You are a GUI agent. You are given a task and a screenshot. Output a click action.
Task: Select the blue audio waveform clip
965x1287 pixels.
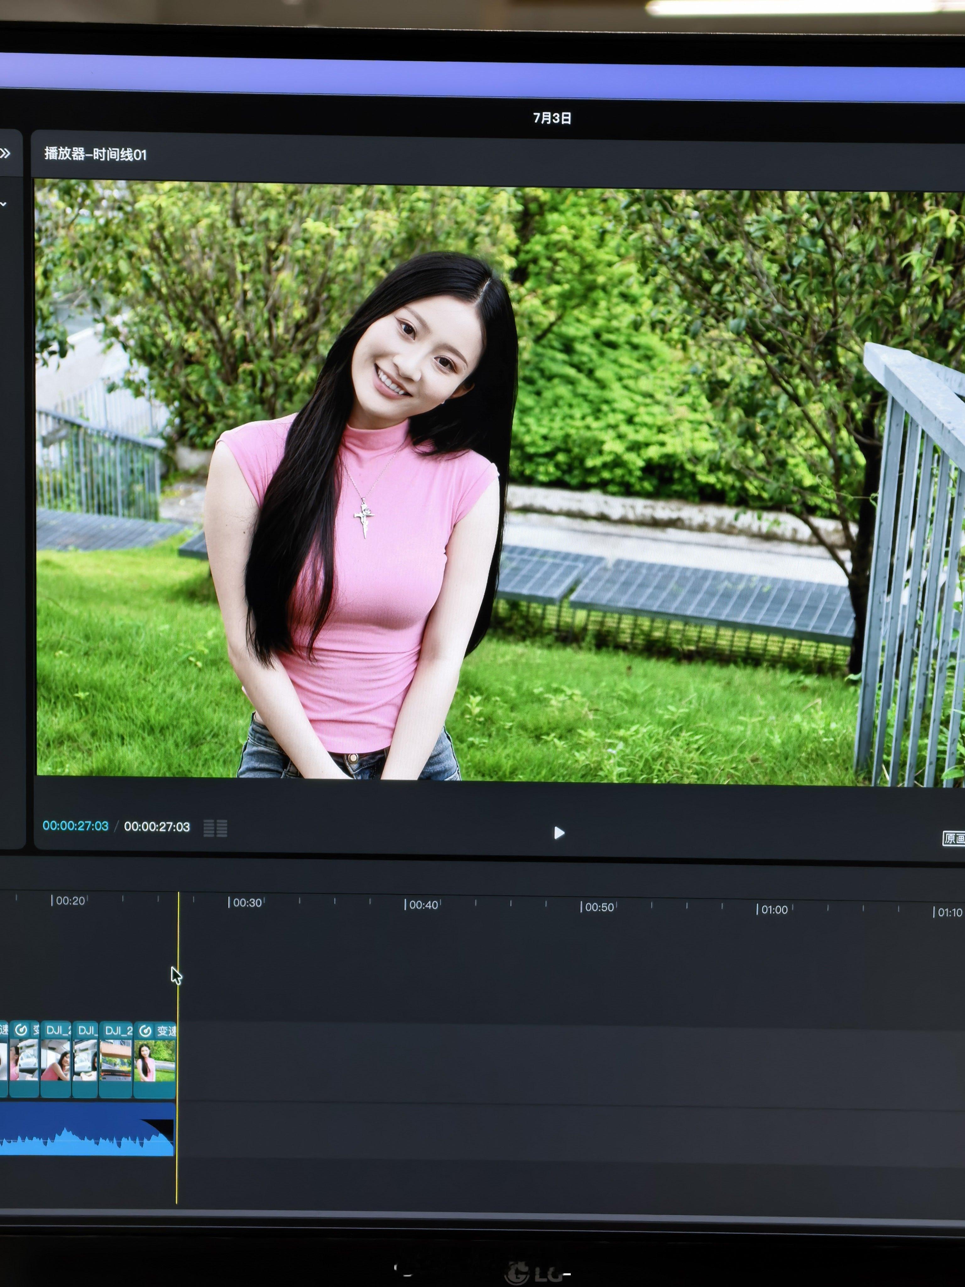click(x=87, y=1129)
